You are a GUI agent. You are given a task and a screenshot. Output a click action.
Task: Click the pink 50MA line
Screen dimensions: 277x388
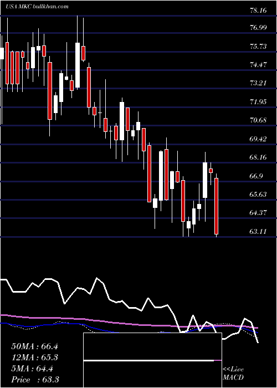pyautogui.click(x=129, y=323)
